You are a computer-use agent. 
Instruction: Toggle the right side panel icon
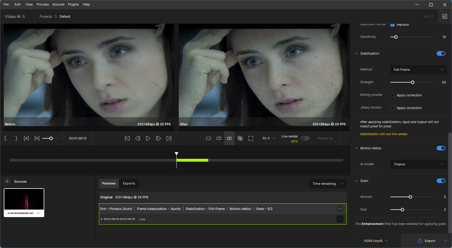click(x=445, y=16)
